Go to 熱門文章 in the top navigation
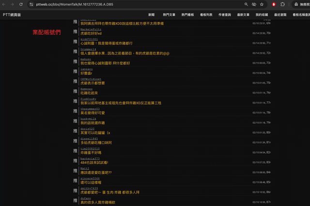Image resolution: width=310 pixels, height=206 pixels. pyautogui.click(x=170, y=15)
